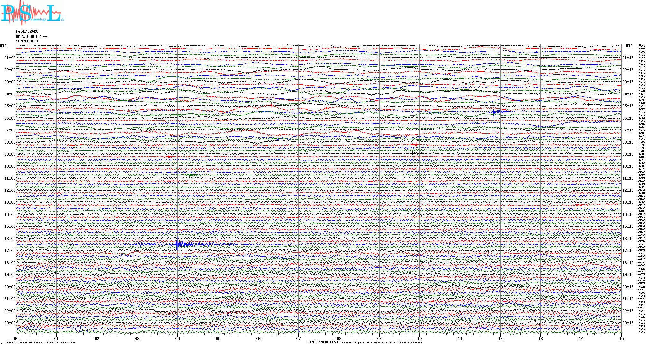Click the (AMPELAKI) station name
Image resolution: width=647 pixels, height=347 pixels.
27,41
